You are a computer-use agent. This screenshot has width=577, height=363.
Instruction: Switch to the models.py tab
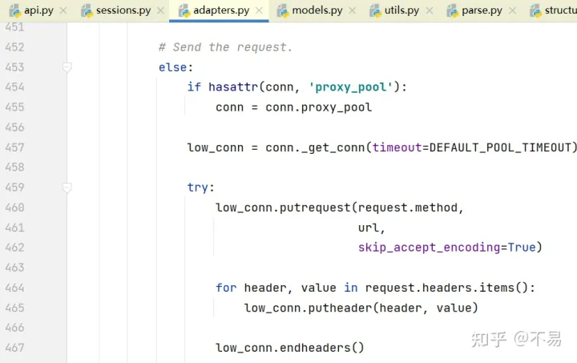click(x=317, y=10)
